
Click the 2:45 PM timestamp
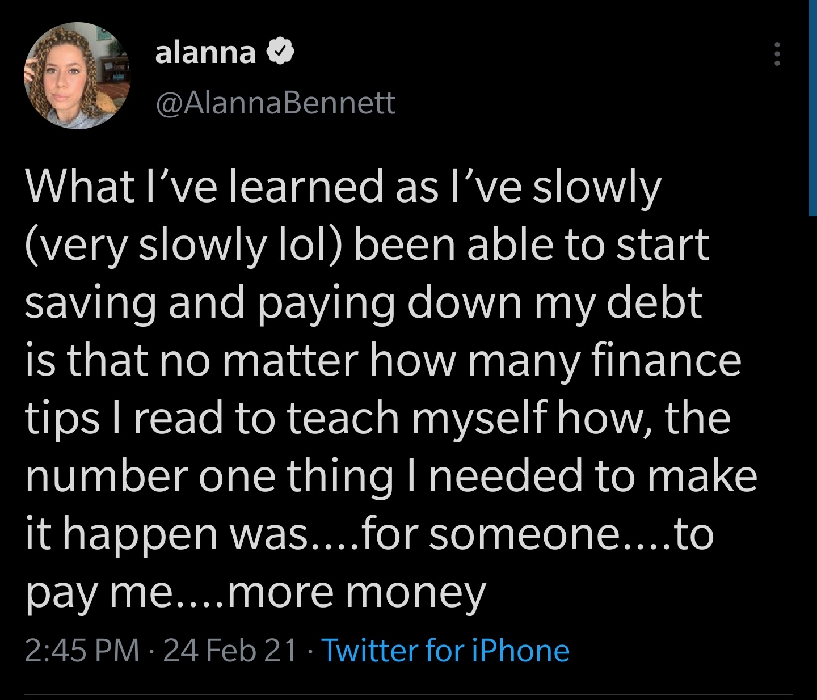pyautogui.click(x=82, y=650)
